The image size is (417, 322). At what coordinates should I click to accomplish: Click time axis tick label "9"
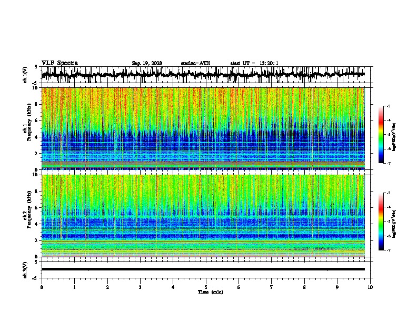click(337, 287)
